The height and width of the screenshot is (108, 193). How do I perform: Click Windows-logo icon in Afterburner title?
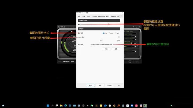pyautogui.click(x=133, y=27)
